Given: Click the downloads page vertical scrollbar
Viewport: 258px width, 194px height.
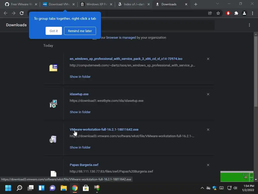Looking at the screenshot, I should tap(256, 71).
